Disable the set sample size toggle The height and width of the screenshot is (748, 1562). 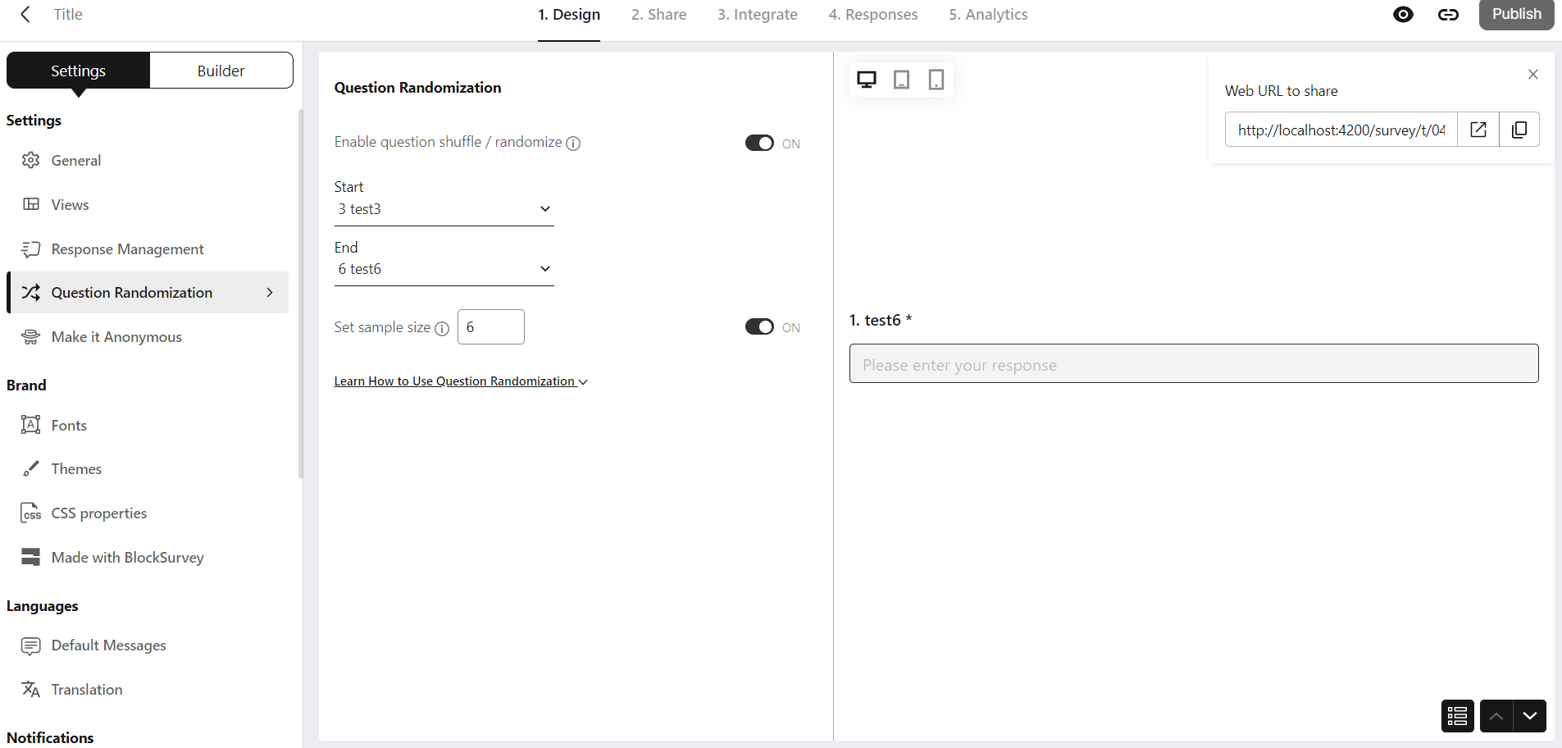[759, 326]
